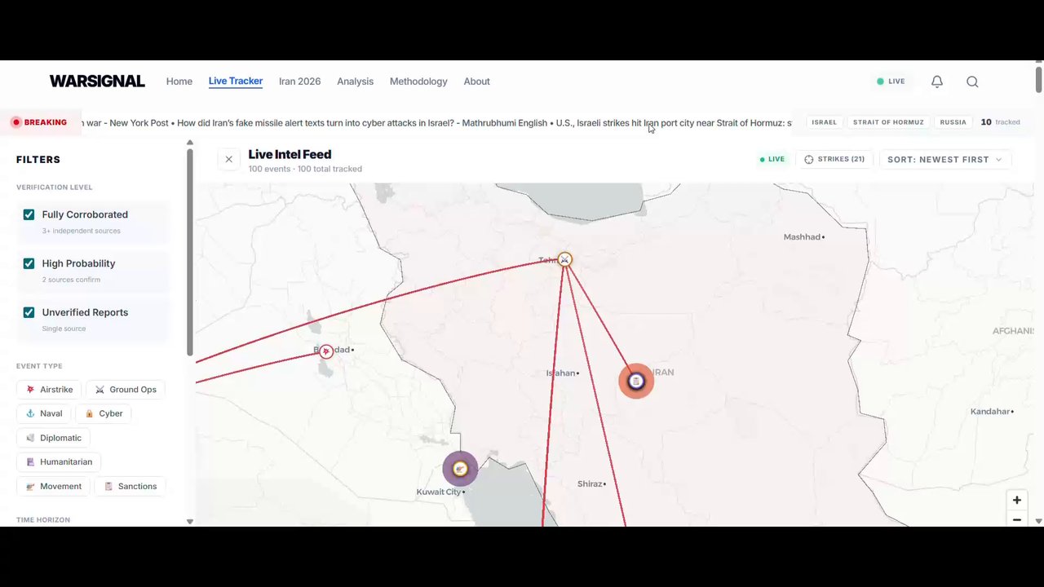Screen dimensions: 1044x587
Task: Click the "Live Intel Feed" heading
Action: [290, 154]
